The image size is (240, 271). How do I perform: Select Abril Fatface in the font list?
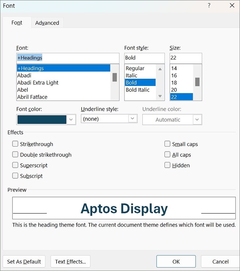click(x=32, y=97)
